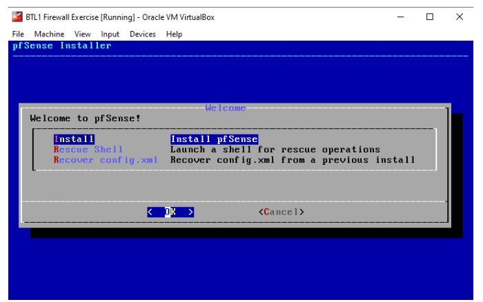The image size is (483, 302).
Task: Click the Cancel button in Welcome dialog
Action: tap(282, 212)
